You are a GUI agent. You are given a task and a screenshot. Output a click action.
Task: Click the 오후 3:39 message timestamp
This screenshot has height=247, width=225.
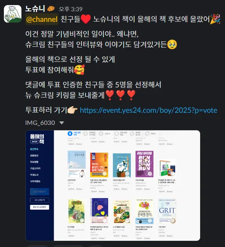pos(71,9)
